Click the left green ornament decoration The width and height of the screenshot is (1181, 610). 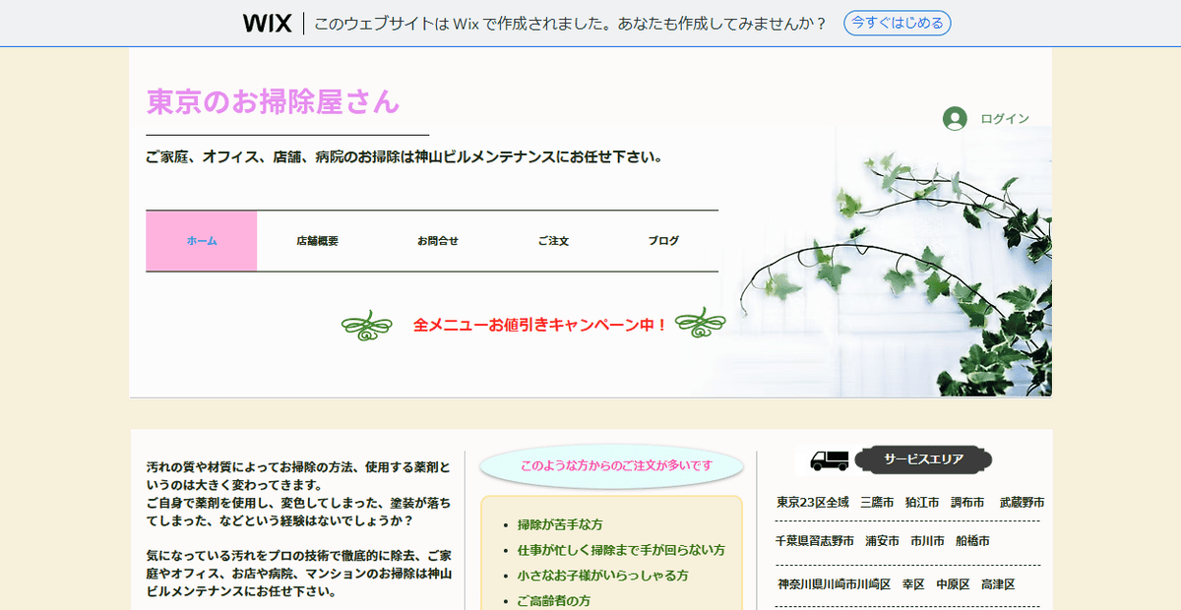(366, 326)
